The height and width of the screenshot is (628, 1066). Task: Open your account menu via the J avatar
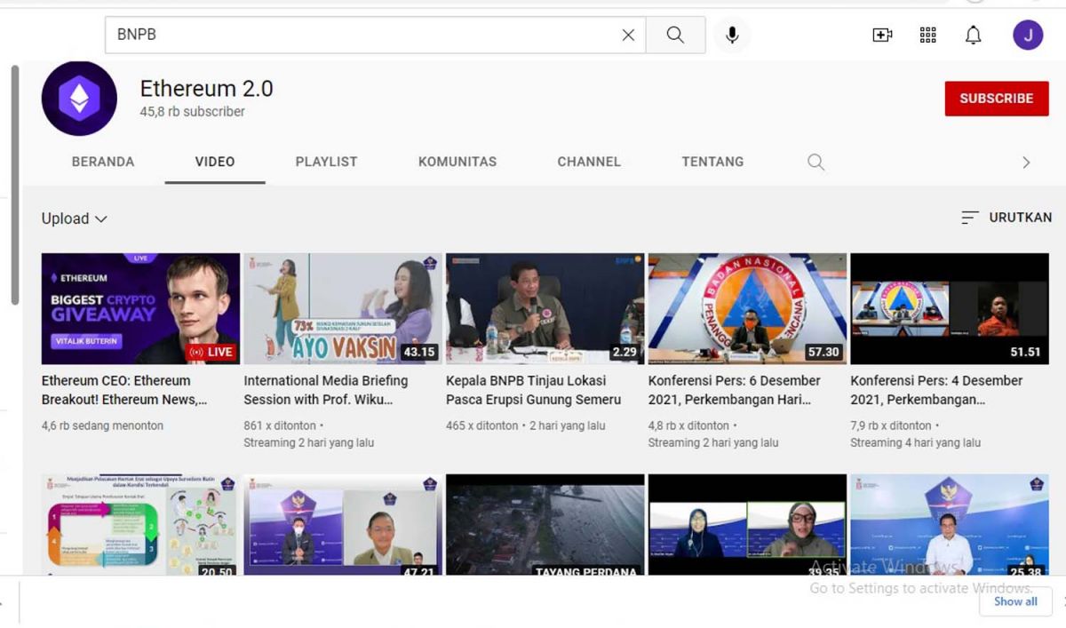pyautogui.click(x=1028, y=35)
